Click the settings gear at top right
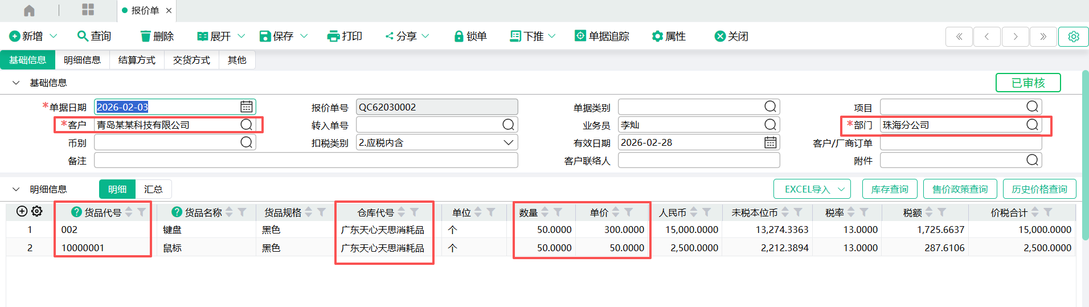Image resolution: width=1089 pixels, height=307 pixels. (1073, 36)
